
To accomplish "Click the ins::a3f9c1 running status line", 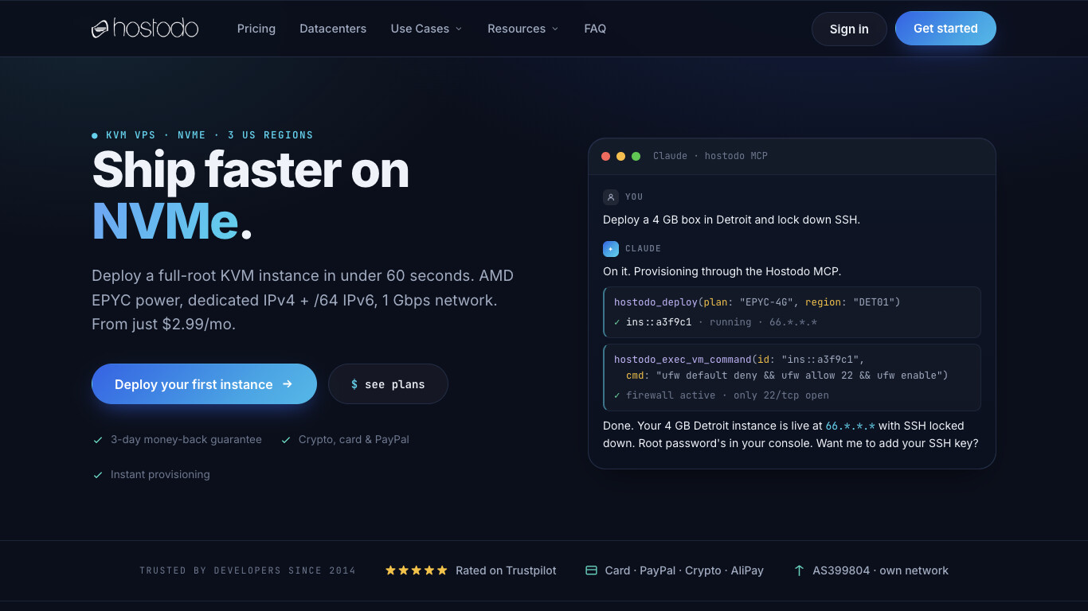I will (x=715, y=322).
